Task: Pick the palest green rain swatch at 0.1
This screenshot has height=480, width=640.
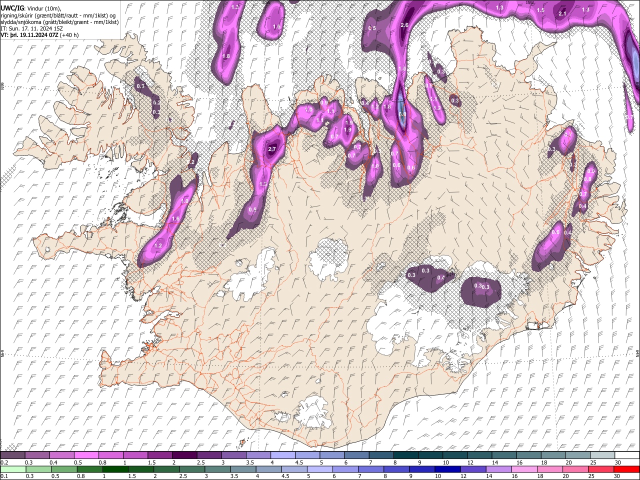Action: 13,469
